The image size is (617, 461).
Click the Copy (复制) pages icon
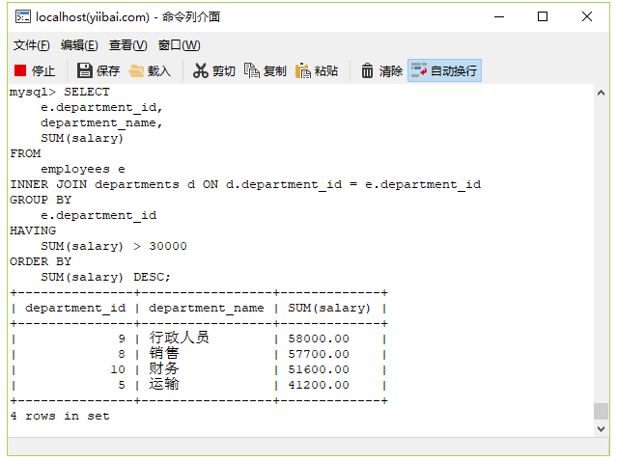(252, 70)
